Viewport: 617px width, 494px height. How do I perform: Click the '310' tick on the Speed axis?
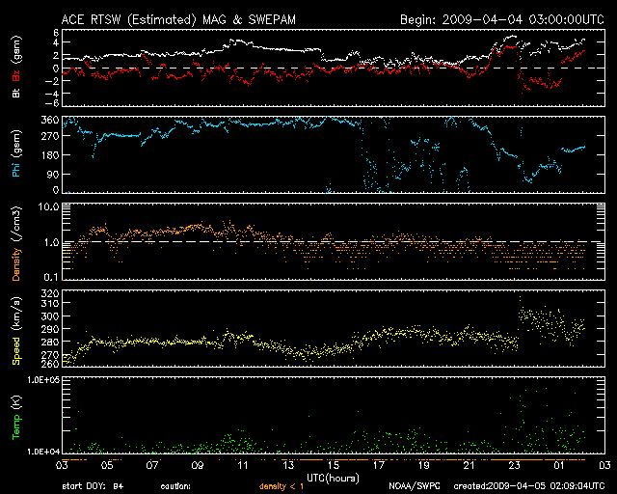pos(50,303)
